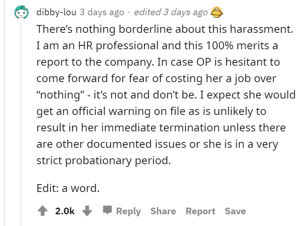Click the 2.0k vote score
The height and width of the screenshot is (226, 300).
click(65, 211)
